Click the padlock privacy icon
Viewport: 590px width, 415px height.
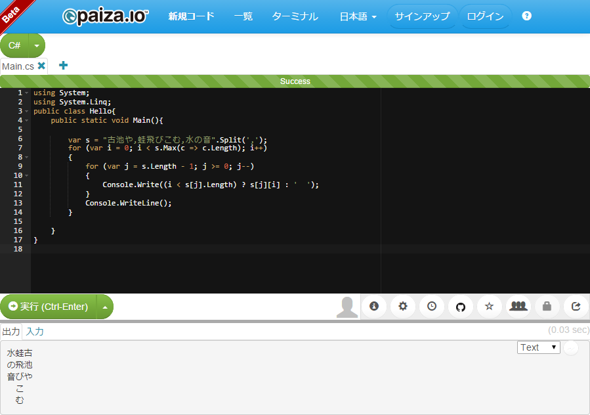pyautogui.click(x=547, y=306)
